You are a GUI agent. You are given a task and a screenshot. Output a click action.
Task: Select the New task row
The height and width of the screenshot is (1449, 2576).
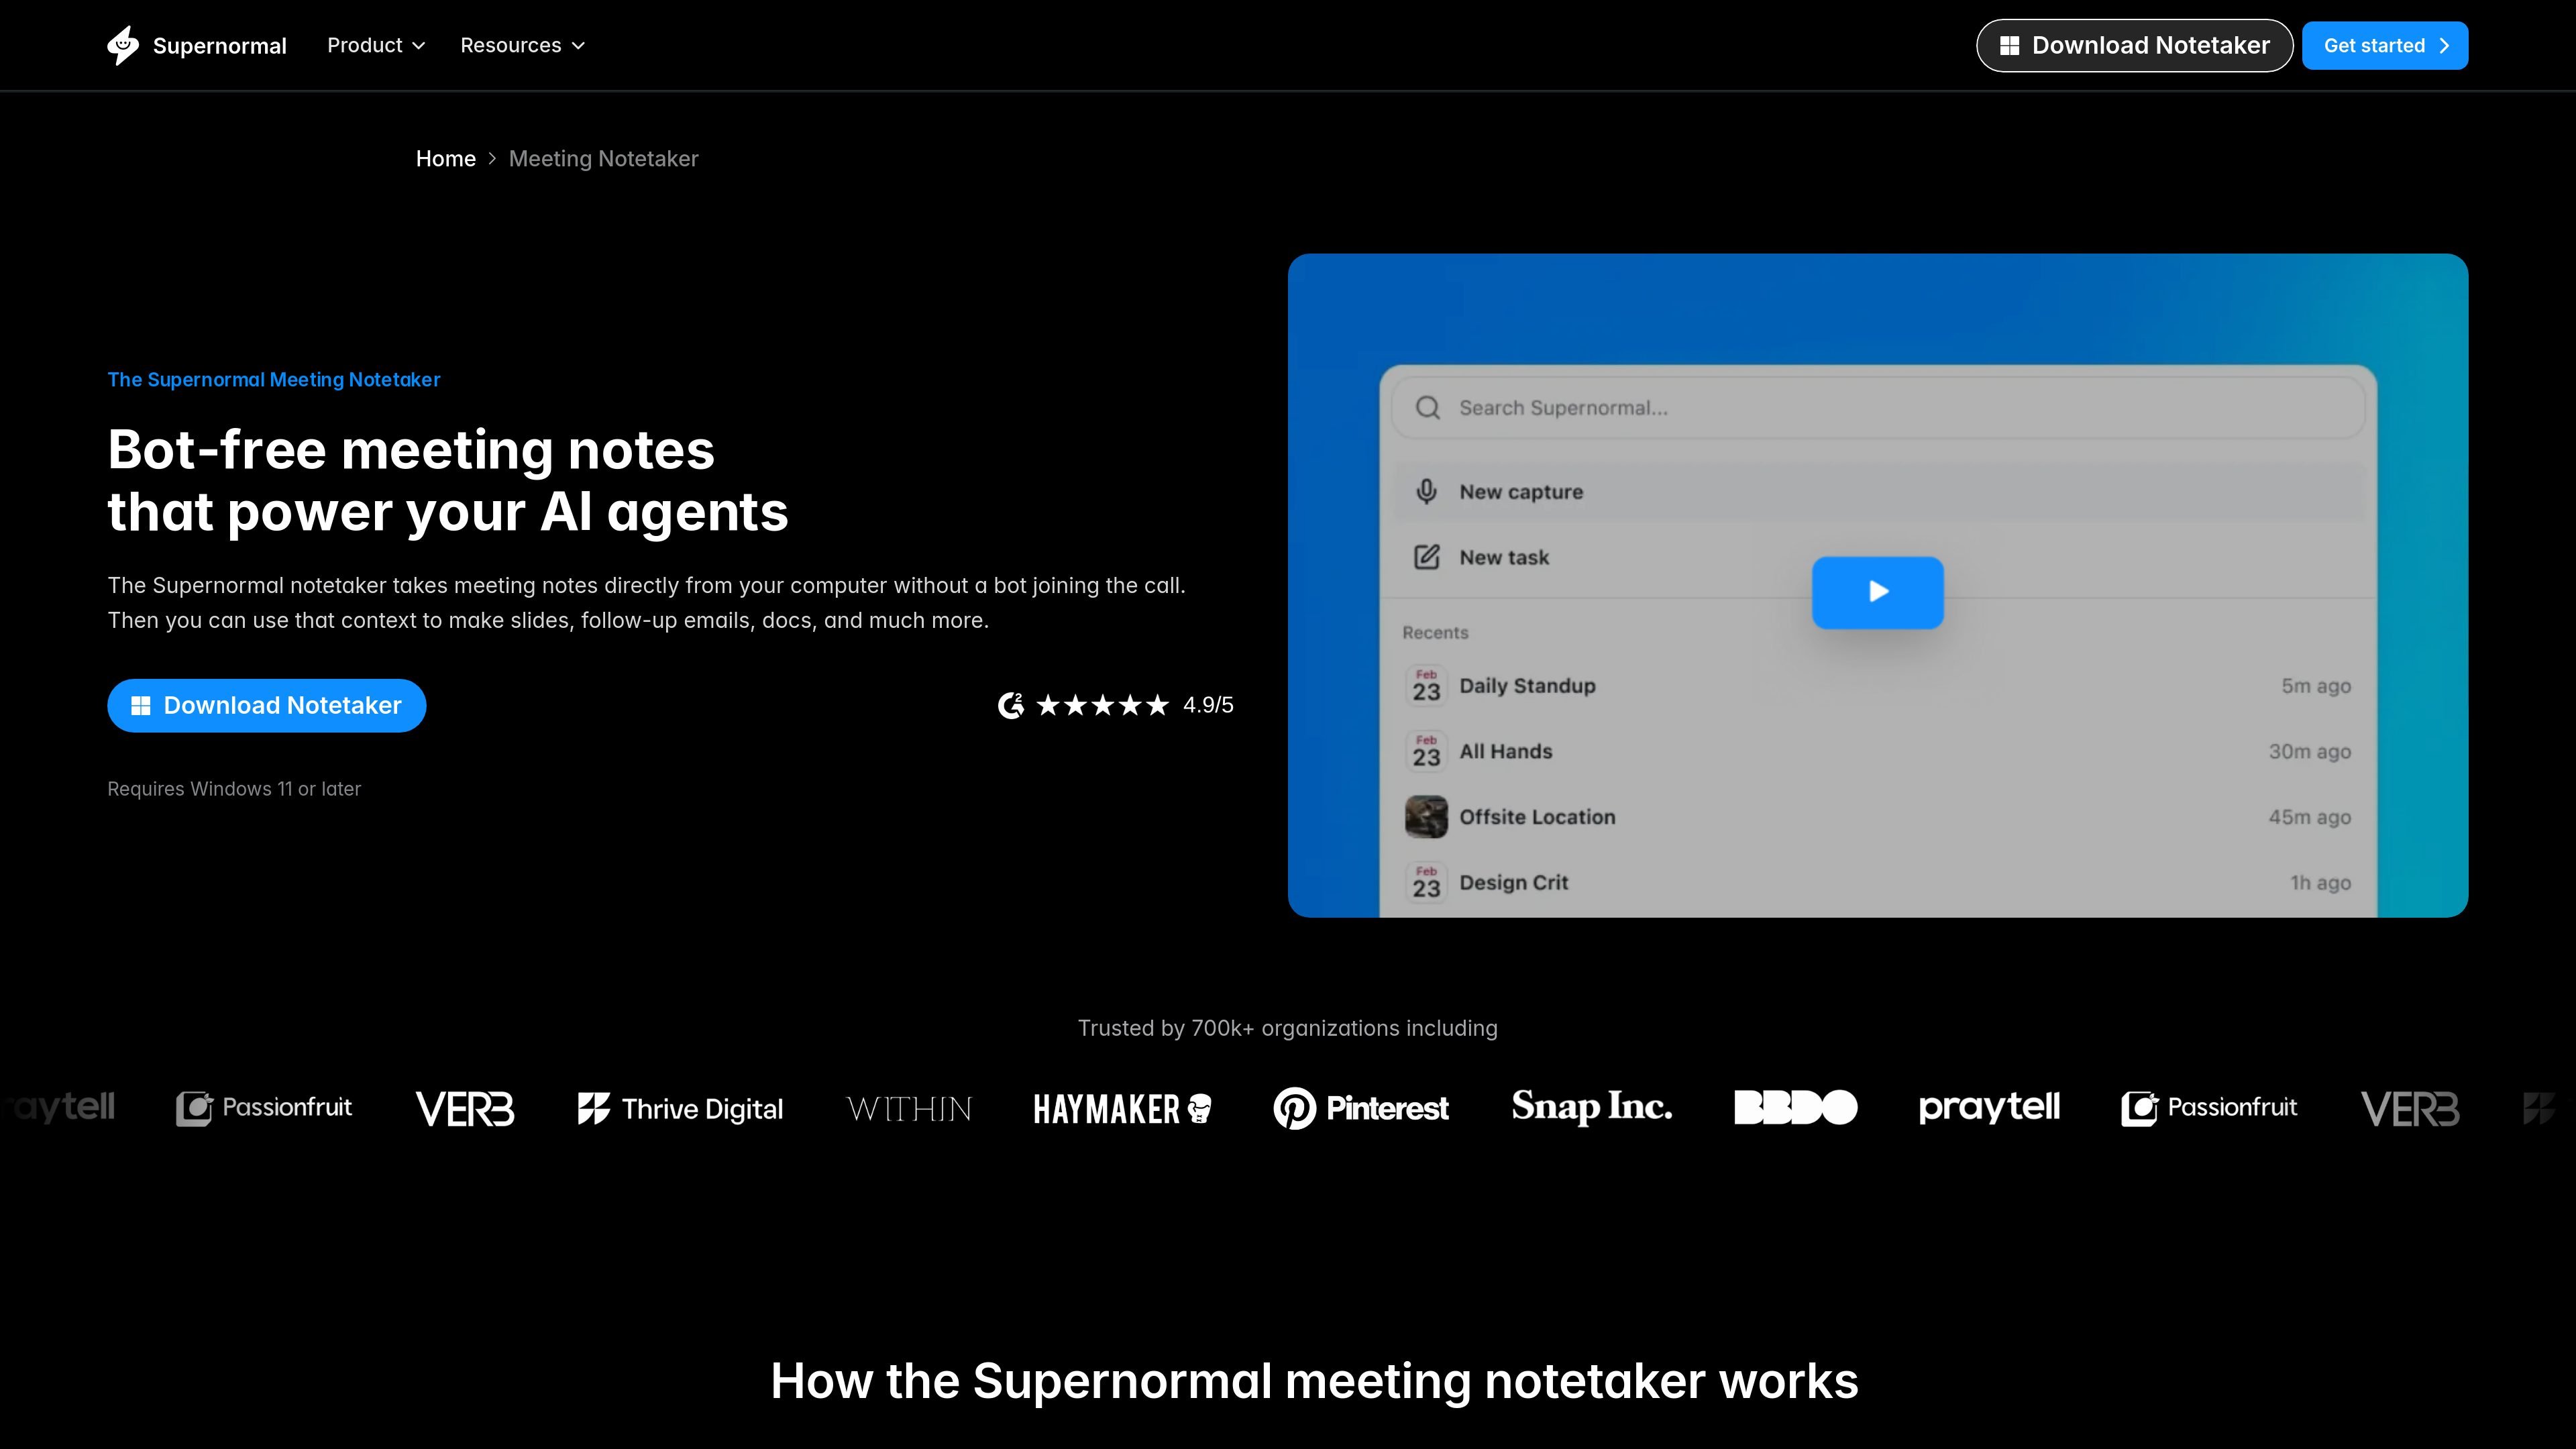[1877, 557]
